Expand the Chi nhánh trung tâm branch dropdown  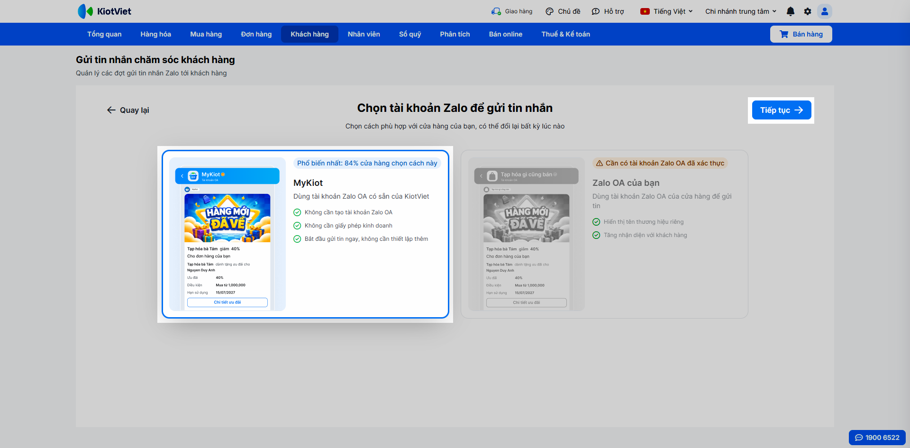pyautogui.click(x=741, y=11)
